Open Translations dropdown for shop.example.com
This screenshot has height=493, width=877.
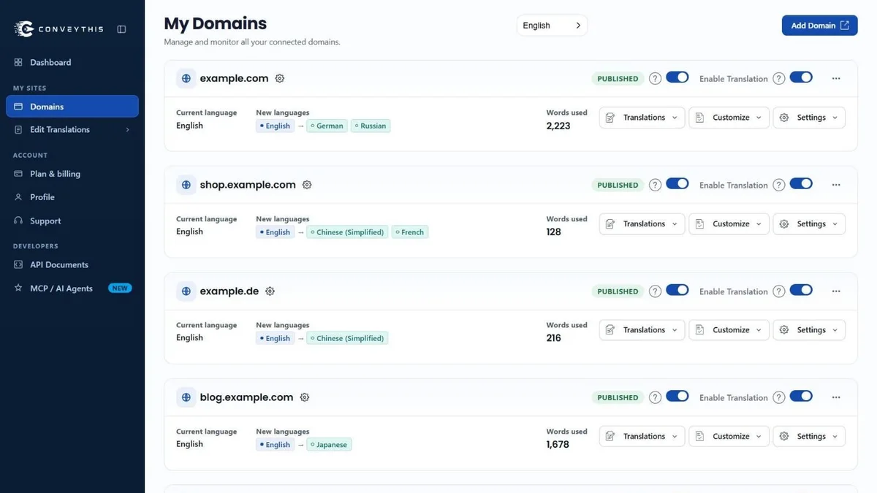point(642,224)
